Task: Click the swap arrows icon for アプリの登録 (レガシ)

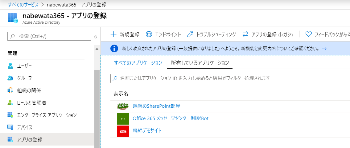Action: (245, 34)
